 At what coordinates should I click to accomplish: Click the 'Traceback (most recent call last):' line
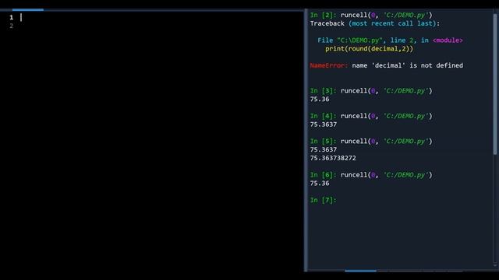(x=374, y=23)
